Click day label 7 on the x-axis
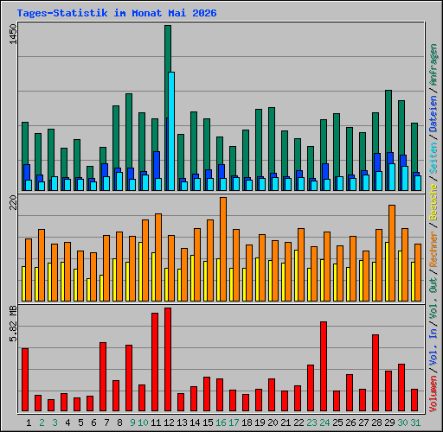The width and height of the screenshot is (443, 432). pyautogui.click(x=106, y=422)
